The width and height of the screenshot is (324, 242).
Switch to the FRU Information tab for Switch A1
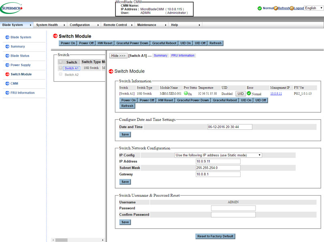pyautogui.click(x=183, y=55)
